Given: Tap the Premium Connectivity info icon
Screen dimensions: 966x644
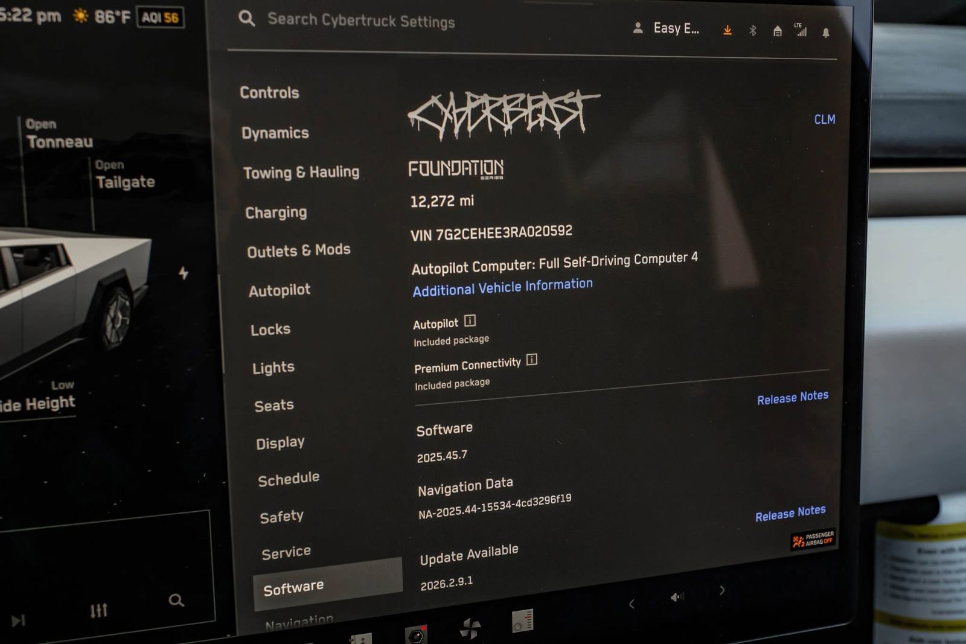Looking at the screenshot, I should 532,360.
